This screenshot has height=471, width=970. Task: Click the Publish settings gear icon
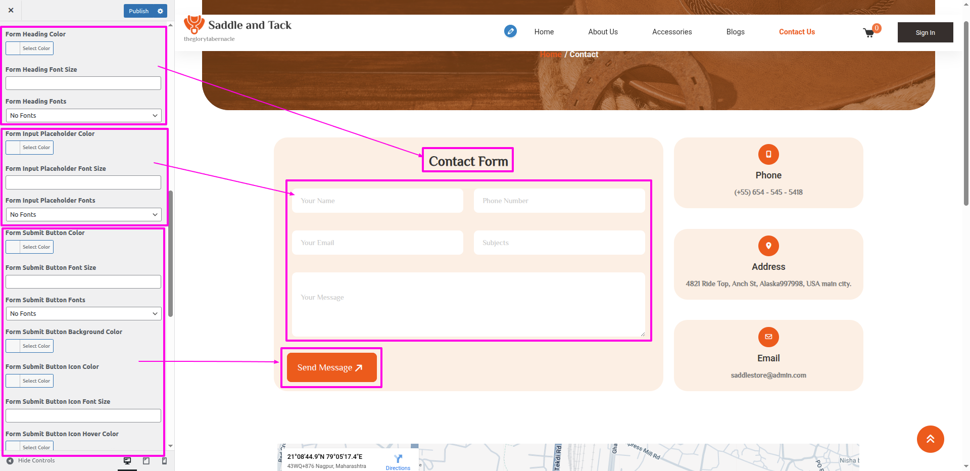point(161,11)
